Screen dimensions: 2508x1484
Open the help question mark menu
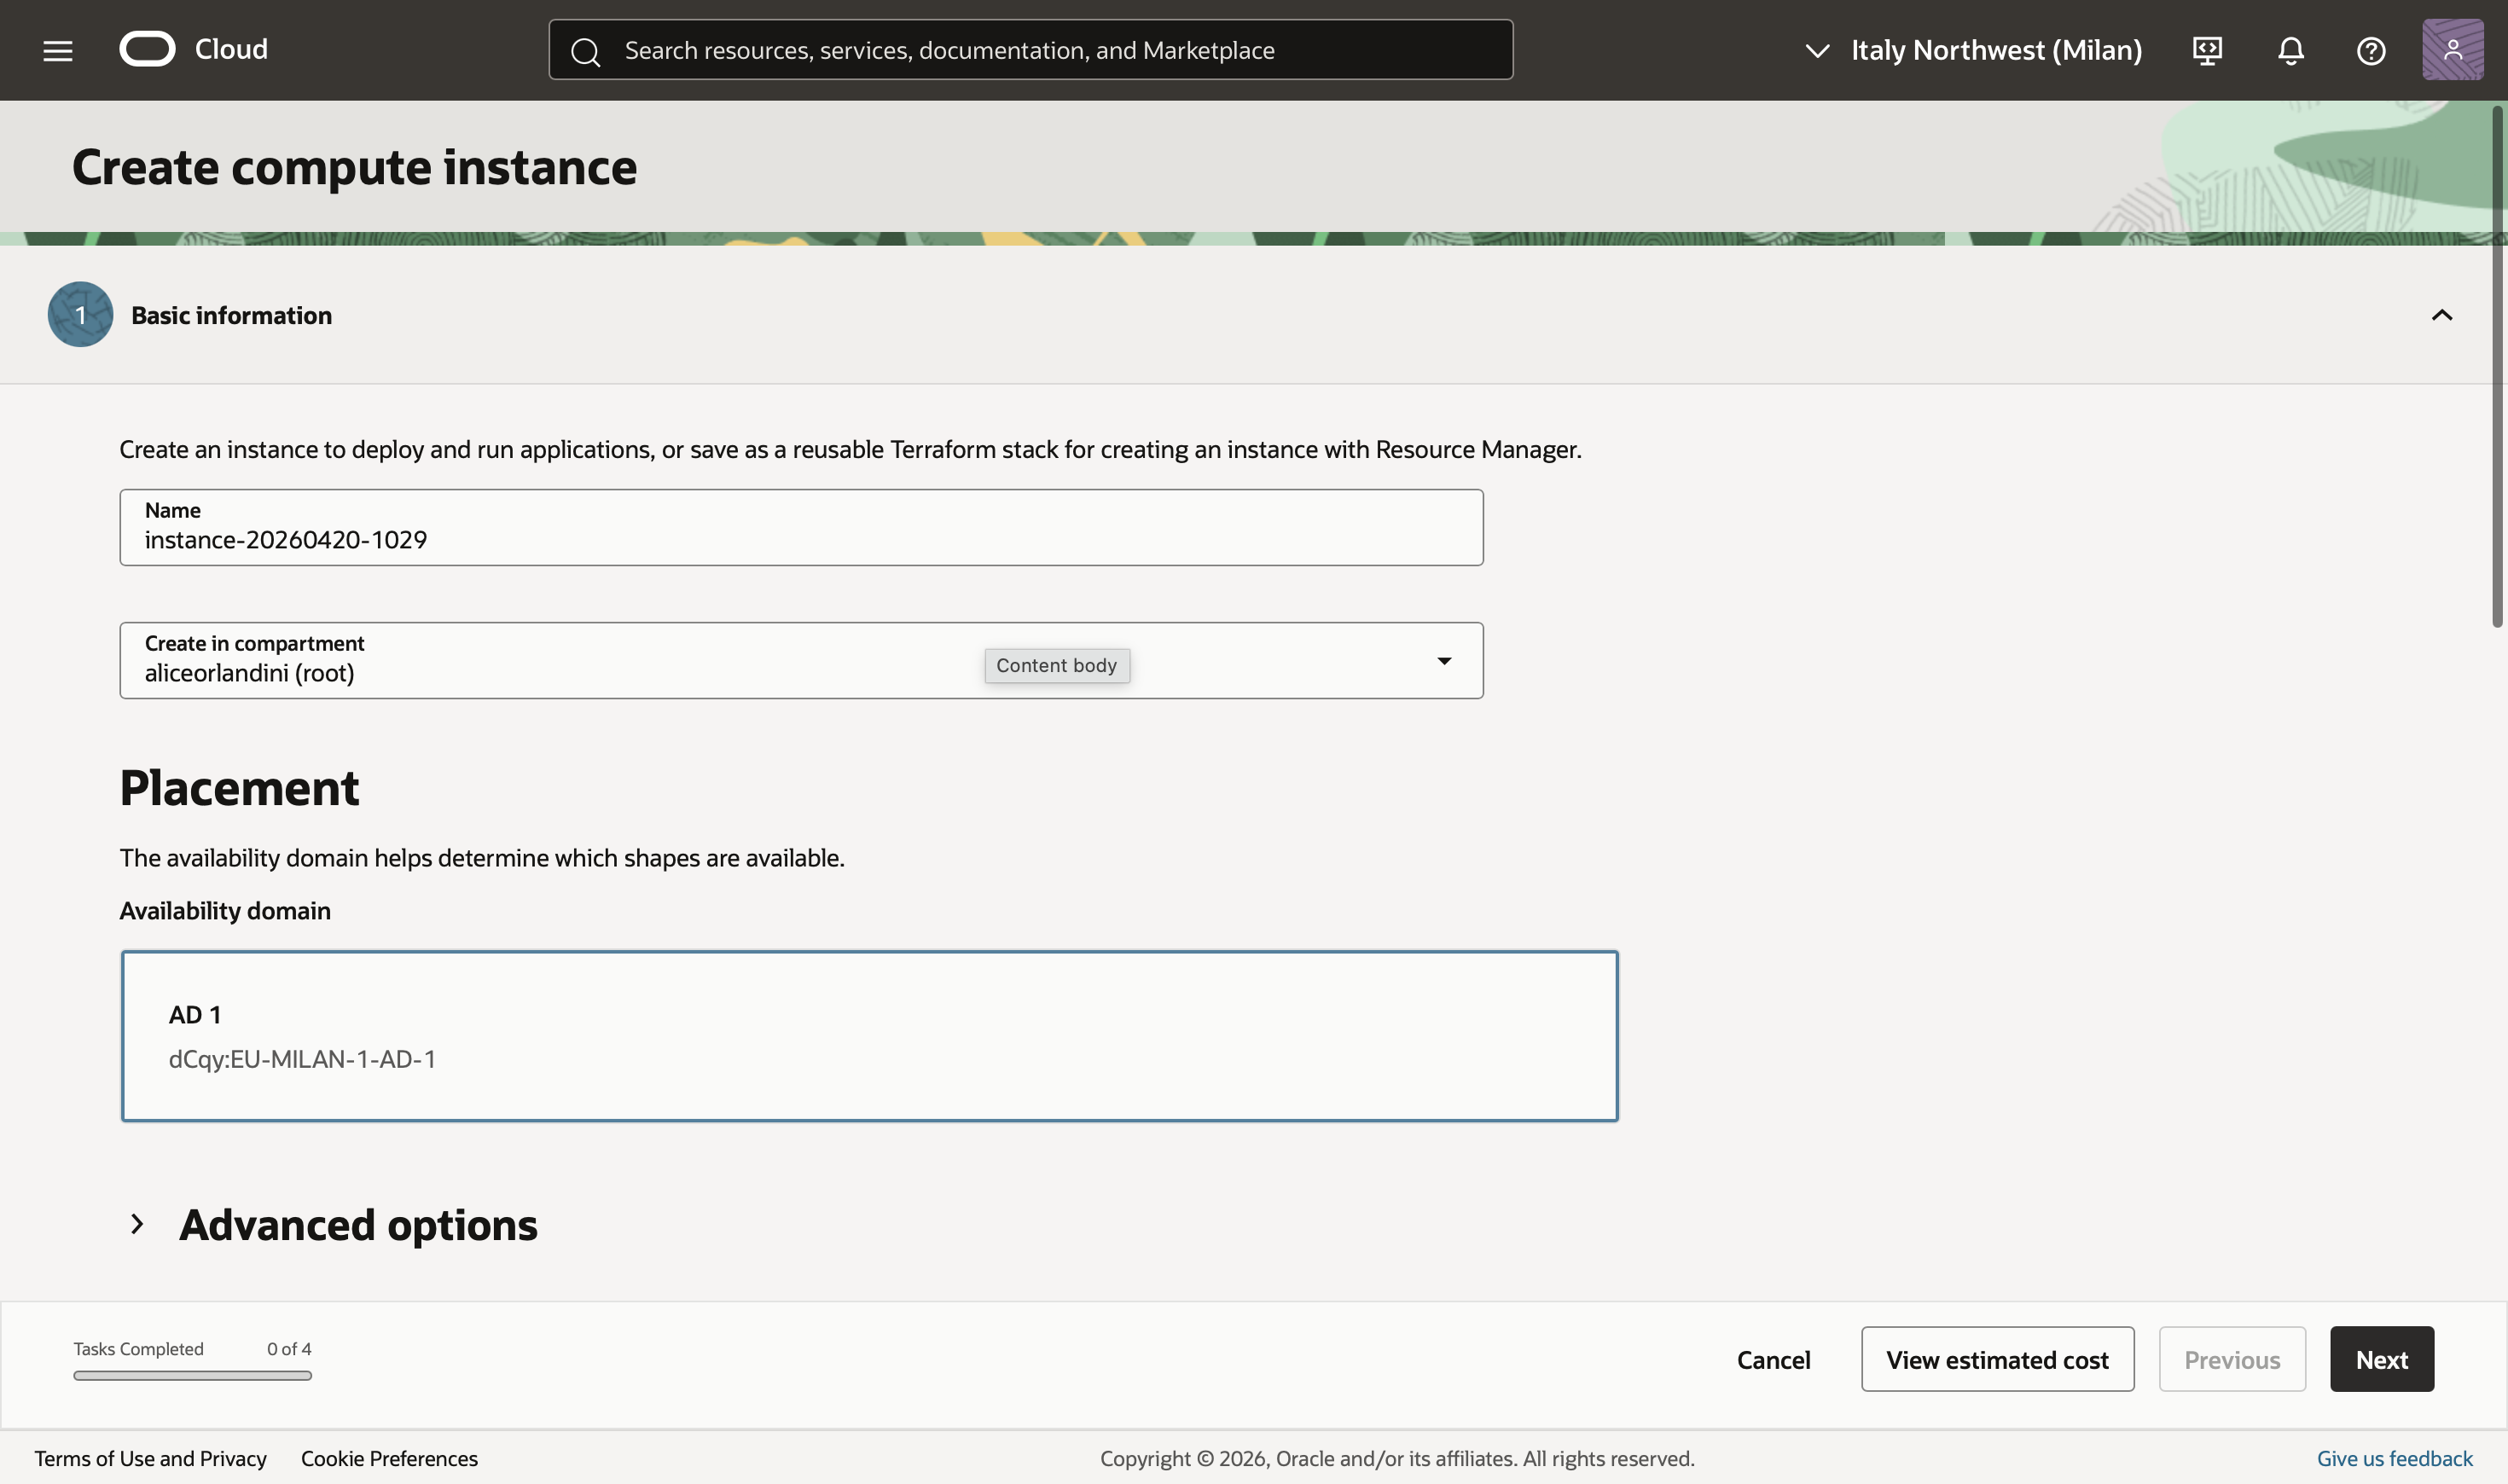(x=2371, y=50)
